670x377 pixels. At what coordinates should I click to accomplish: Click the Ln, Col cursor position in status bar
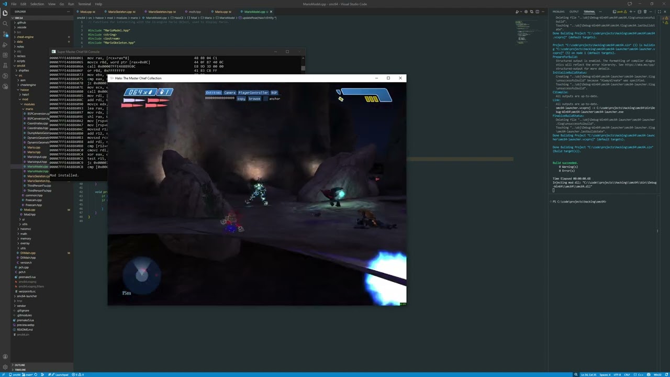click(589, 374)
